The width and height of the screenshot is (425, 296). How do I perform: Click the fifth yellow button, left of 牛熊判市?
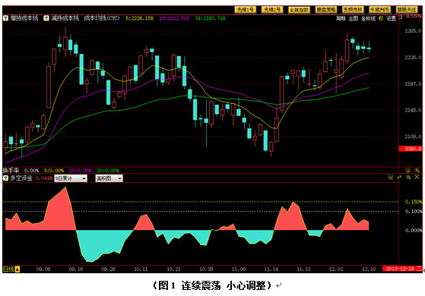pyautogui.click(x=353, y=10)
